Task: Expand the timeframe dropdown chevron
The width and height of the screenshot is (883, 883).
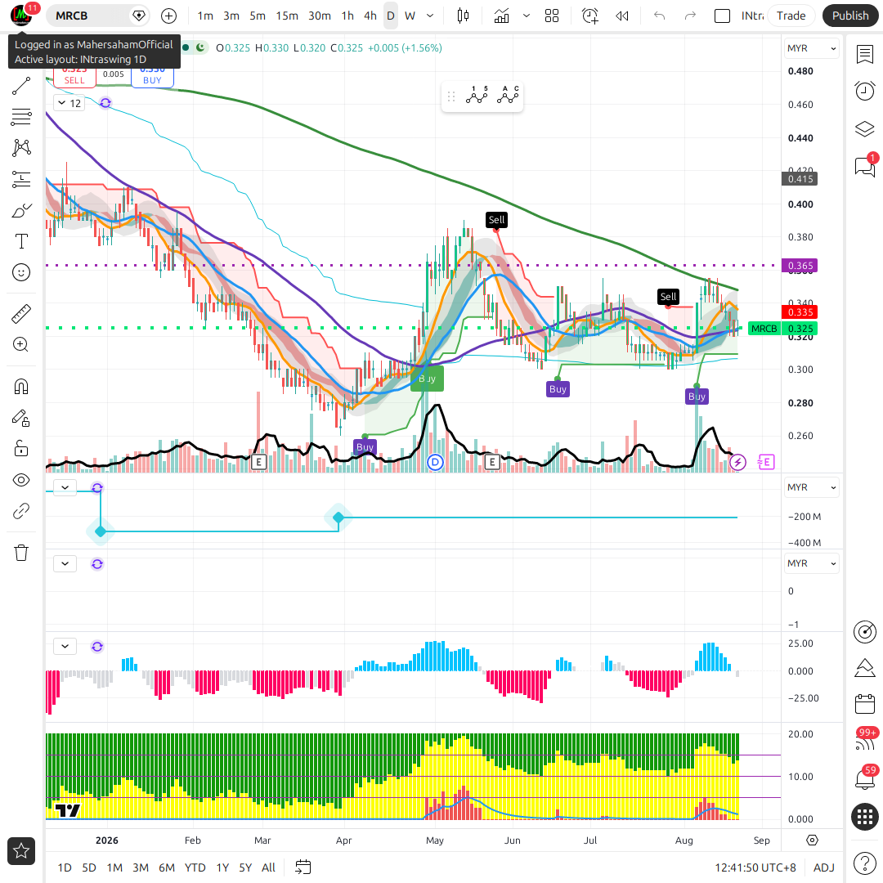Action: (430, 16)
